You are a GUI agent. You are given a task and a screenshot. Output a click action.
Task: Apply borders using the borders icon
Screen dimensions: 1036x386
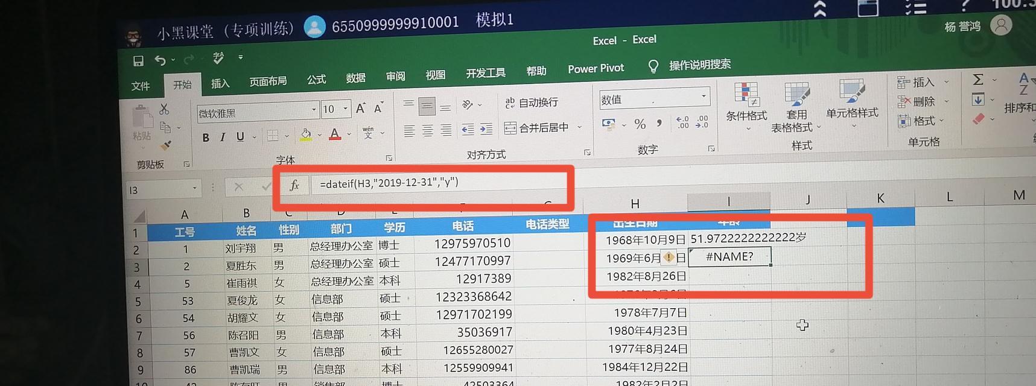pos(273,136)
